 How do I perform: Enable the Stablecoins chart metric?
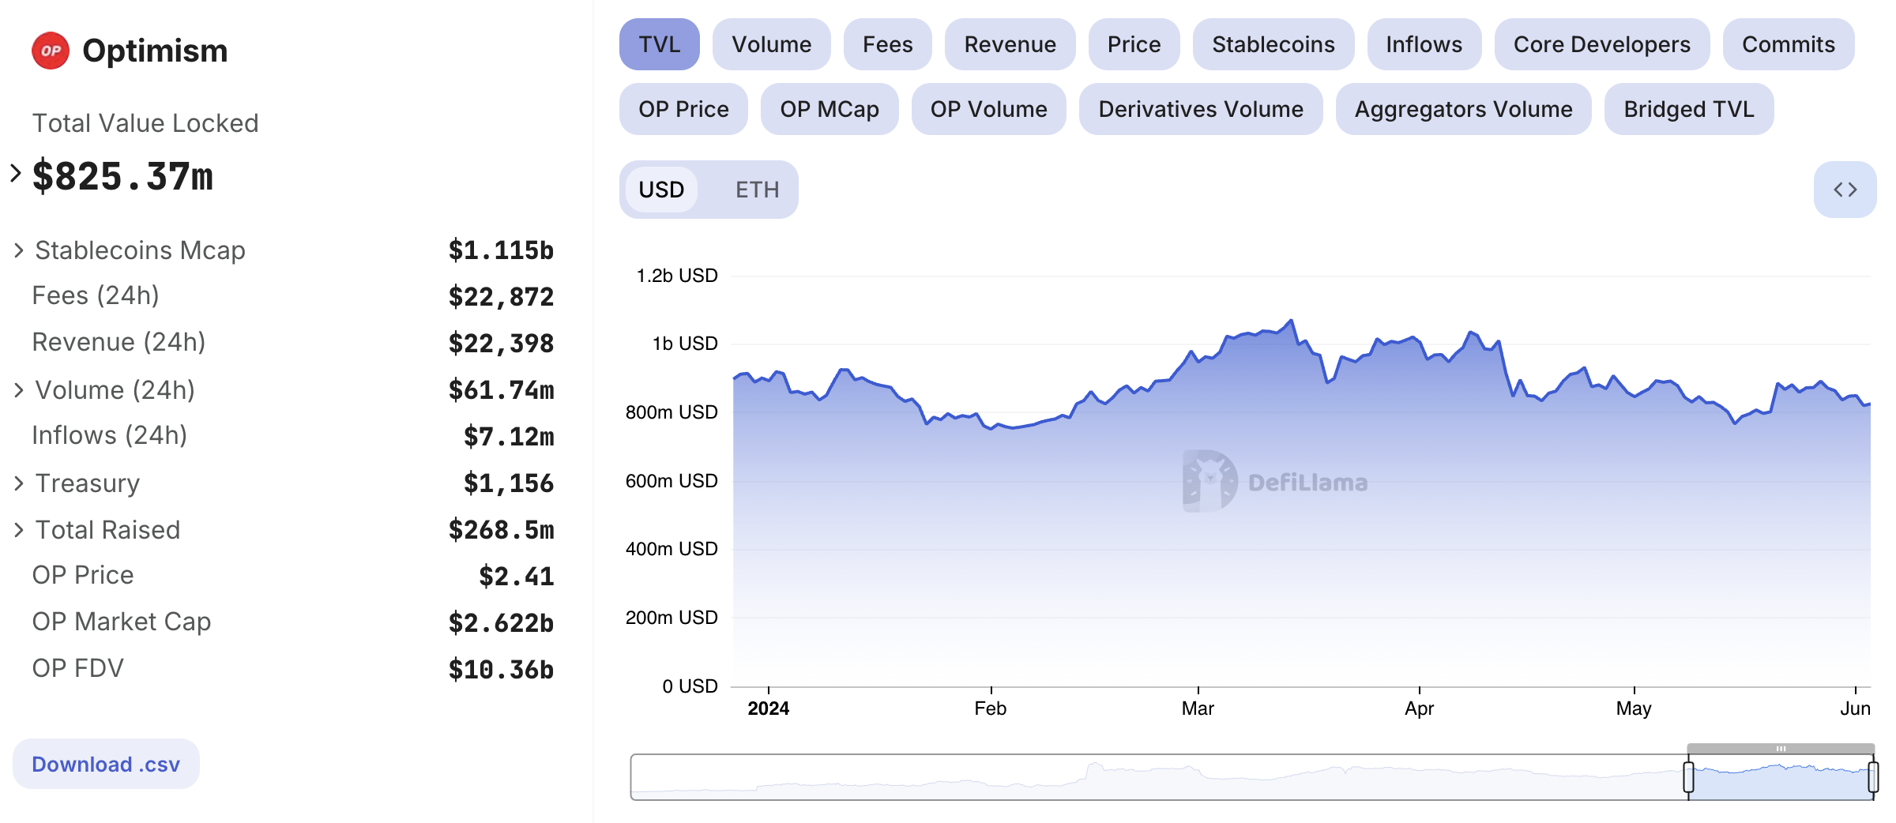[1273, 44]
